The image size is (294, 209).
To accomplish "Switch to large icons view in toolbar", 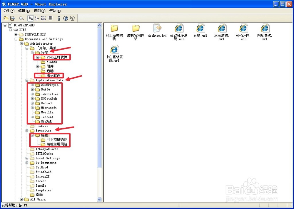I will pos(31,18).
